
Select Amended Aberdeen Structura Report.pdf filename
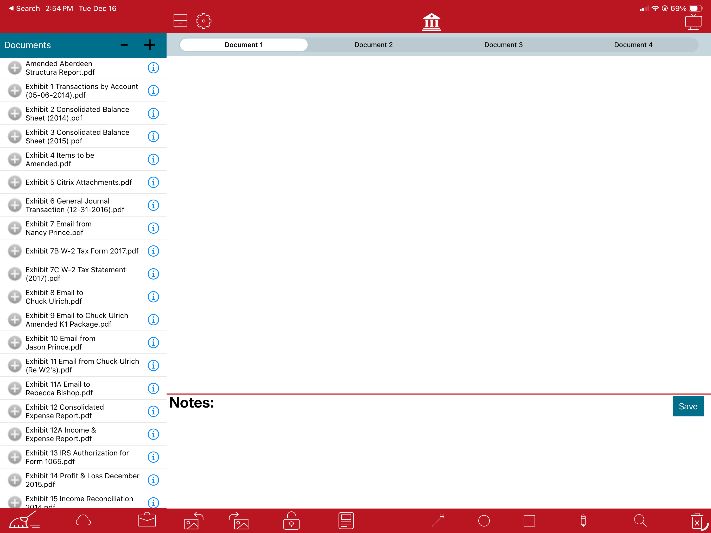click(x=60, y=68)
